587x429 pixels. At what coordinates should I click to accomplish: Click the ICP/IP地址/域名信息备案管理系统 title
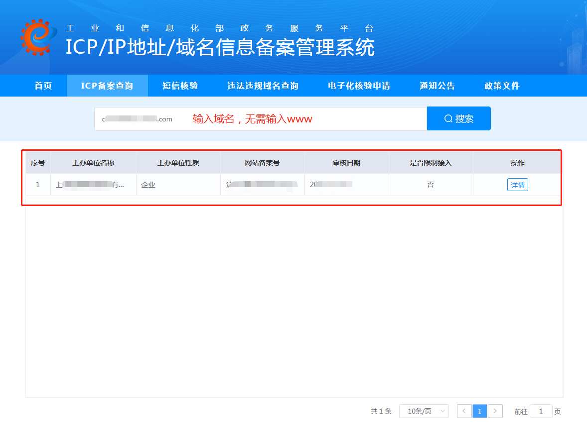coord(220,48)
